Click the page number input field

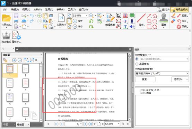pyautogui.click(x=73, y=124)
